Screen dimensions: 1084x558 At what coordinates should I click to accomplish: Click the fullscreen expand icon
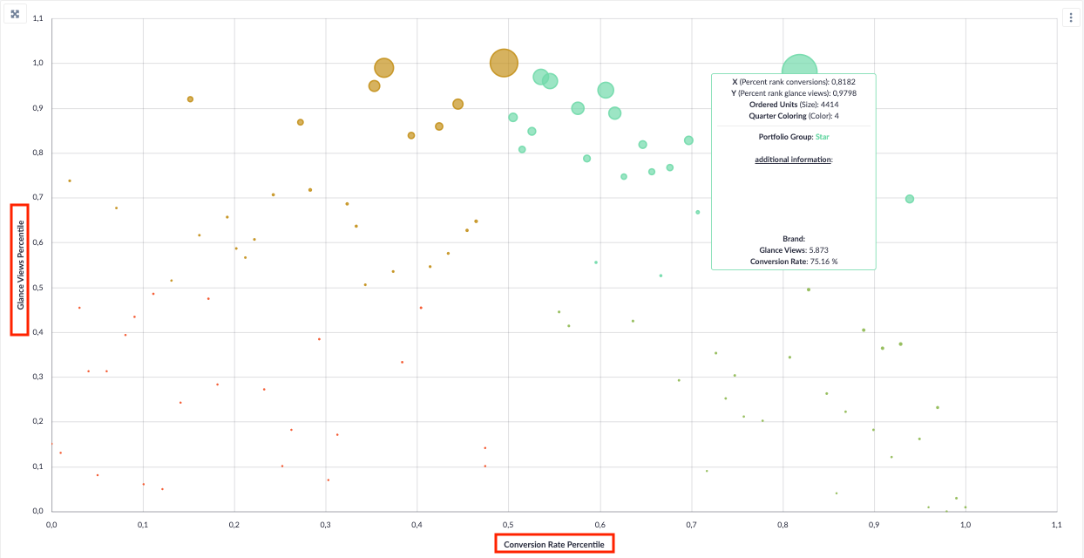click(x=15, y=14)
